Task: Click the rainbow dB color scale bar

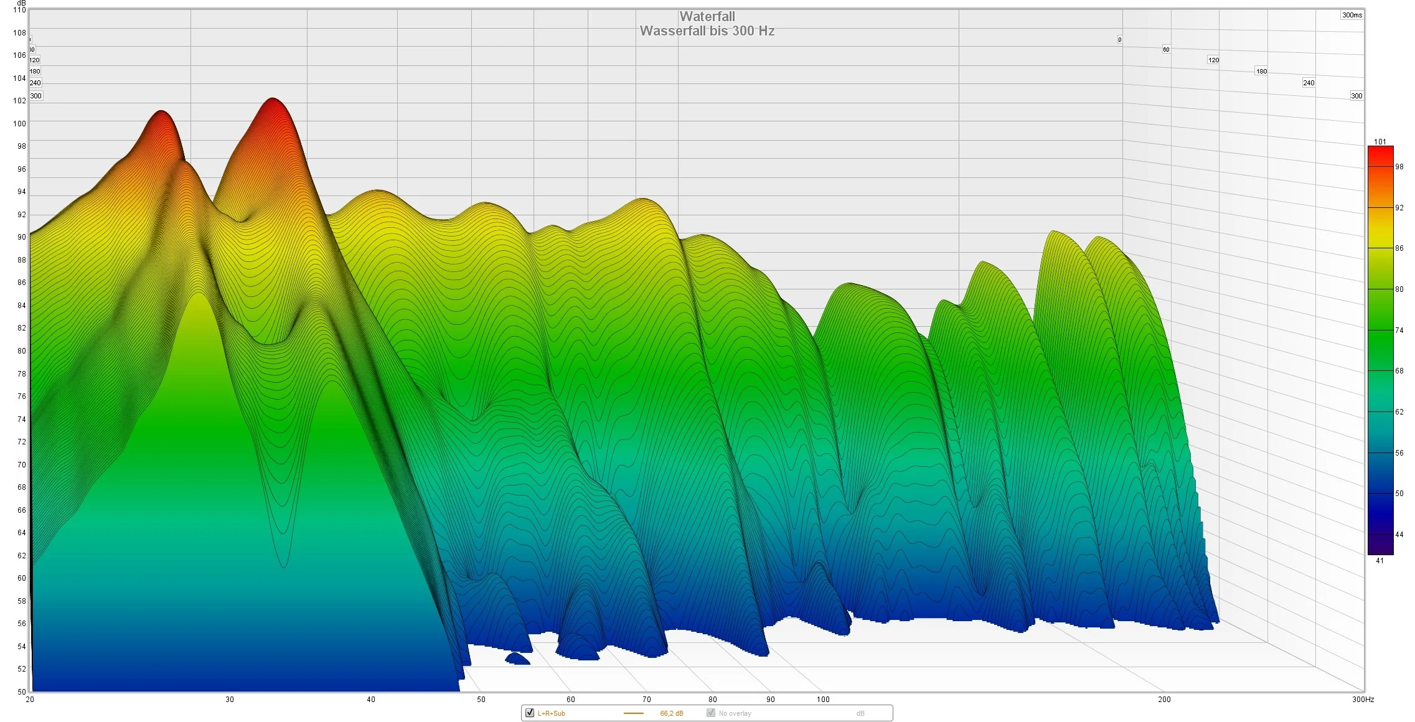Action: (x=1380, y=350)
